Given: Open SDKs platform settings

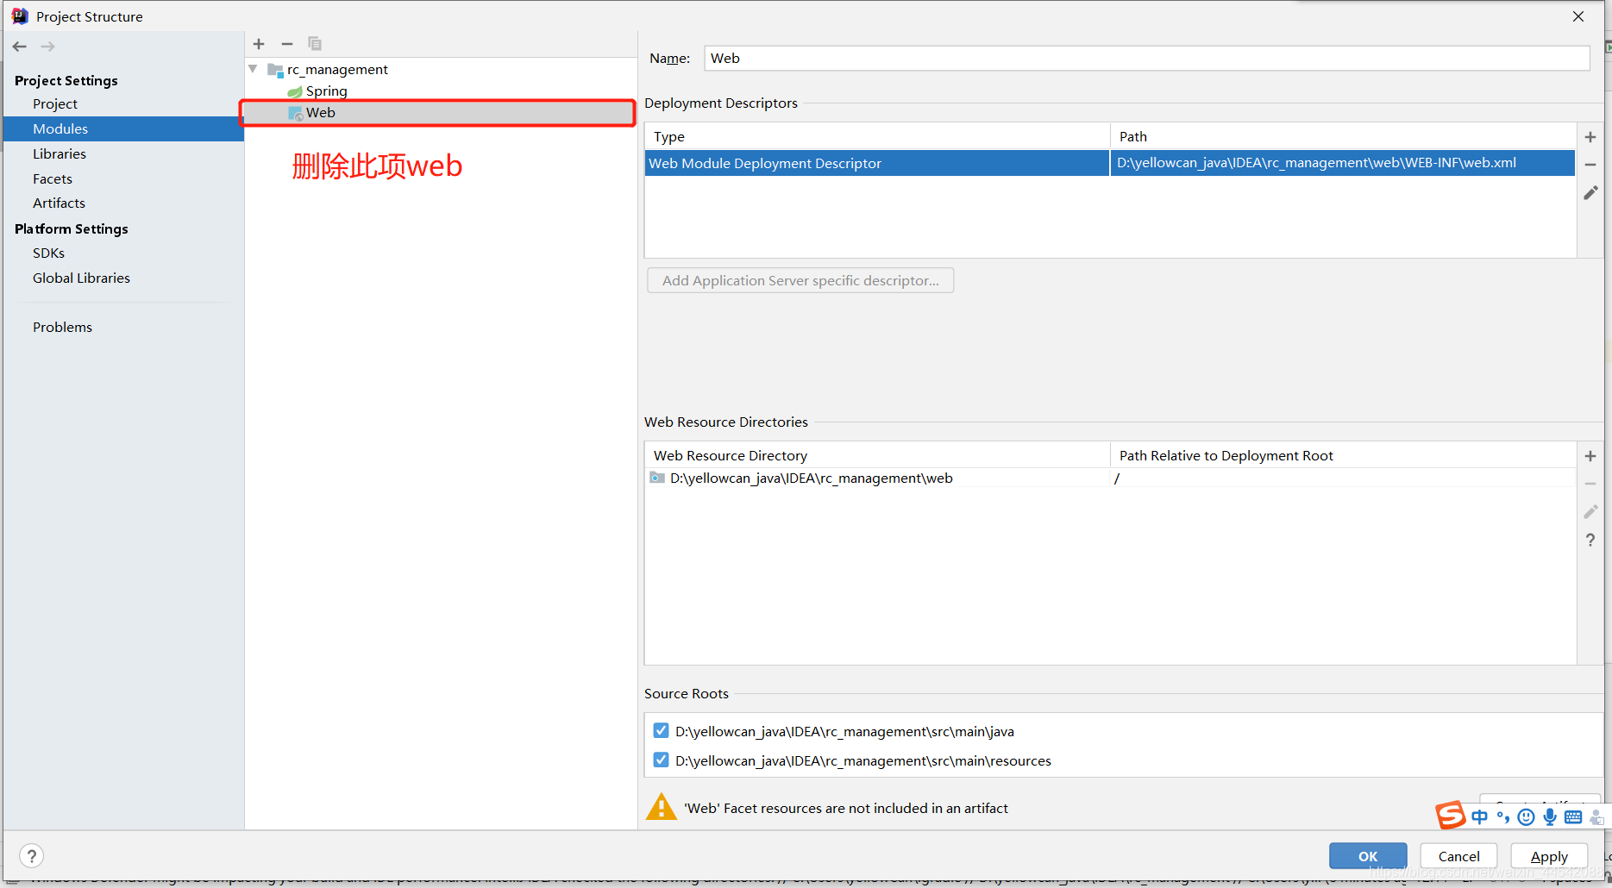Looking at the screenshot, I should click(48, 253).
